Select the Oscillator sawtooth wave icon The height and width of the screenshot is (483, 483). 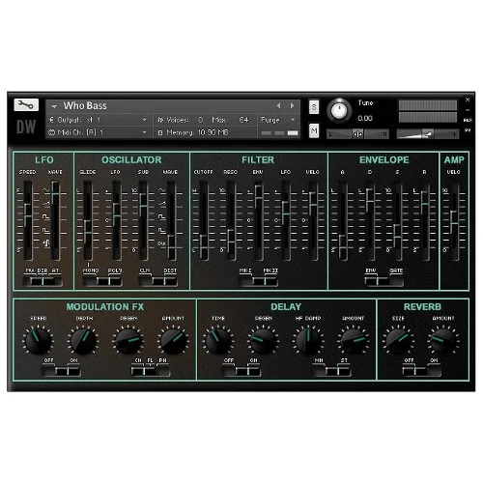(x=162, y=204)
